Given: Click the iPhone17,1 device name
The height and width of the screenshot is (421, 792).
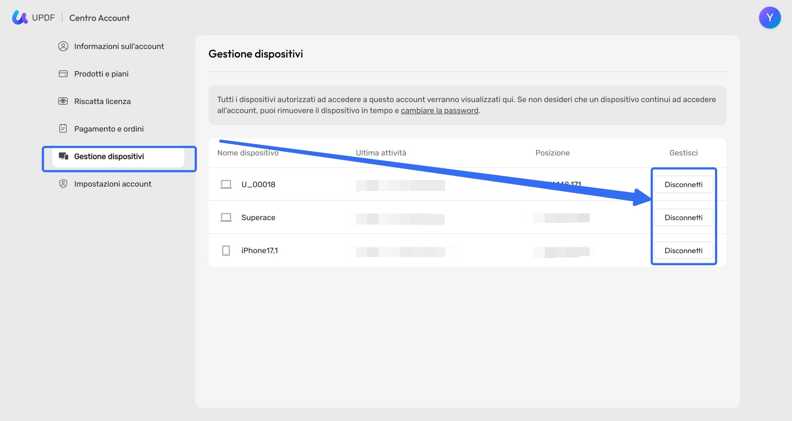Looking at the screenshot, I should tap(260, 250).
